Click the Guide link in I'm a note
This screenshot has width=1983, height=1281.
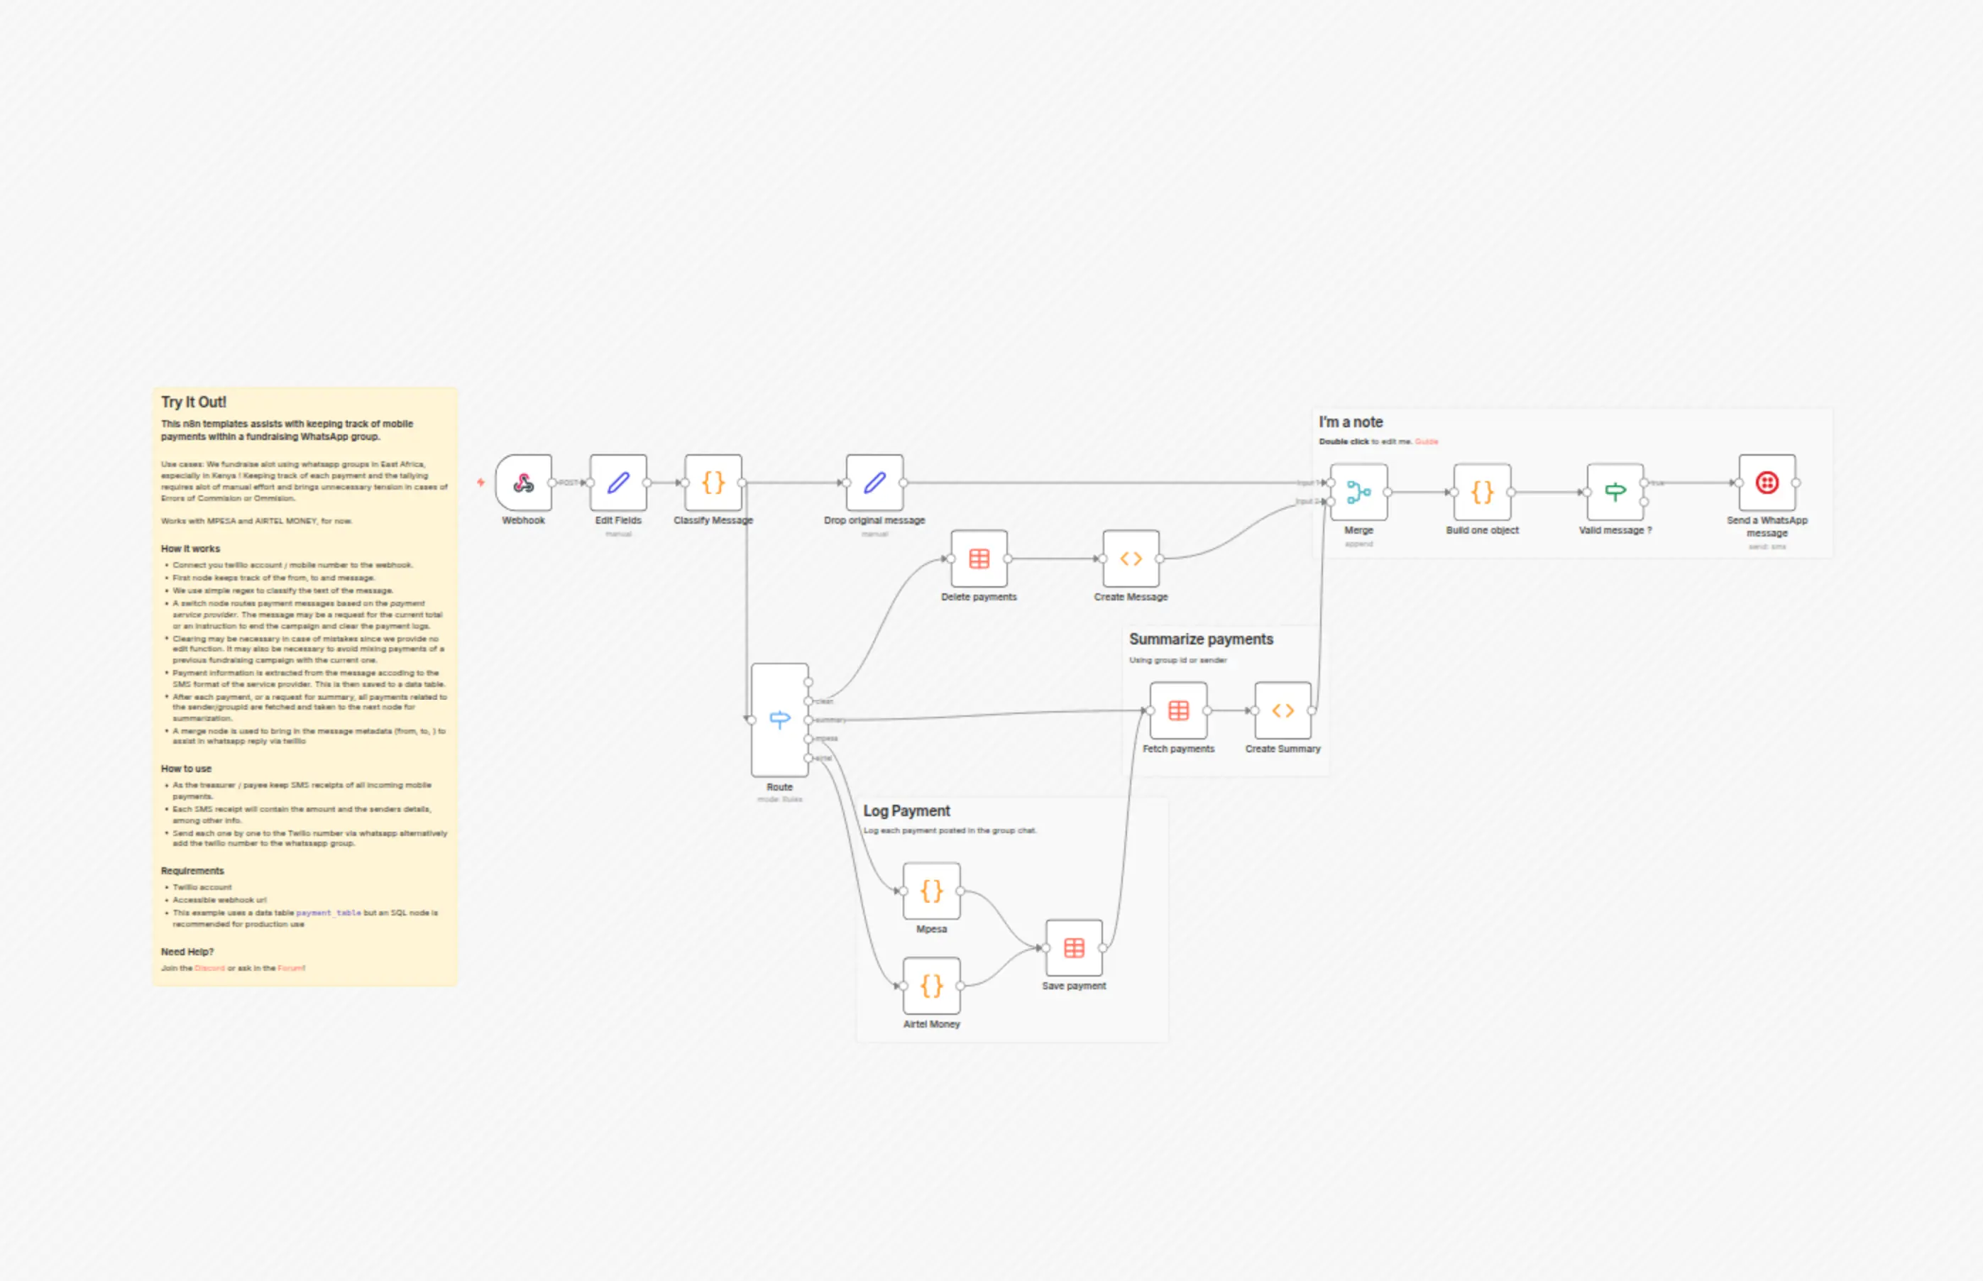(x=1426, y=441)
